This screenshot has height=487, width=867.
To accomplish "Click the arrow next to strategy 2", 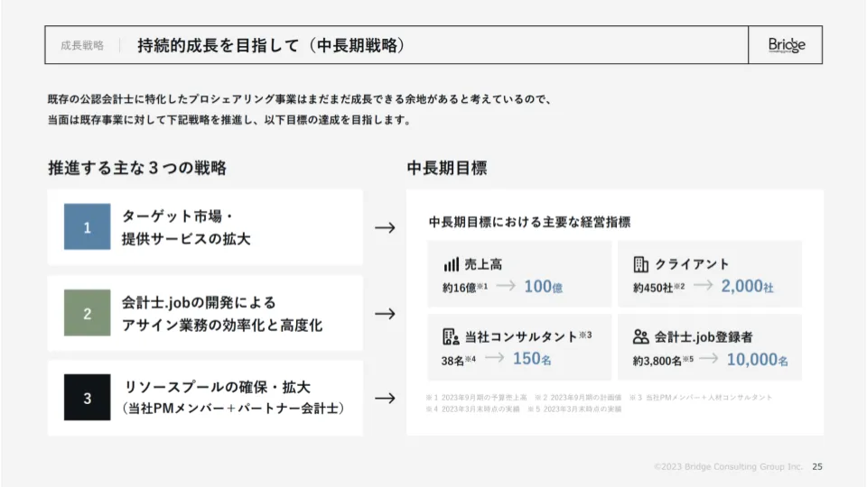I will [x=385, y=314].
